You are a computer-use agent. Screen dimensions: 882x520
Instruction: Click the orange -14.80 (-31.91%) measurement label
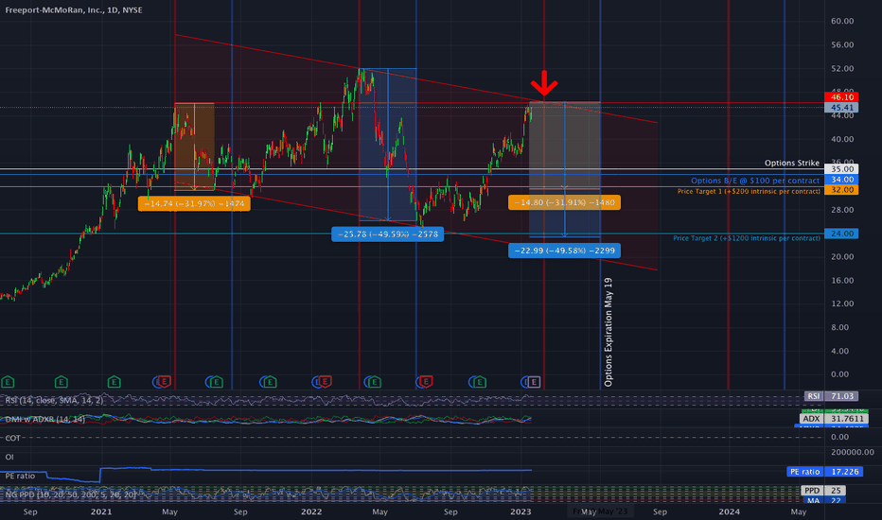[564, 202]
